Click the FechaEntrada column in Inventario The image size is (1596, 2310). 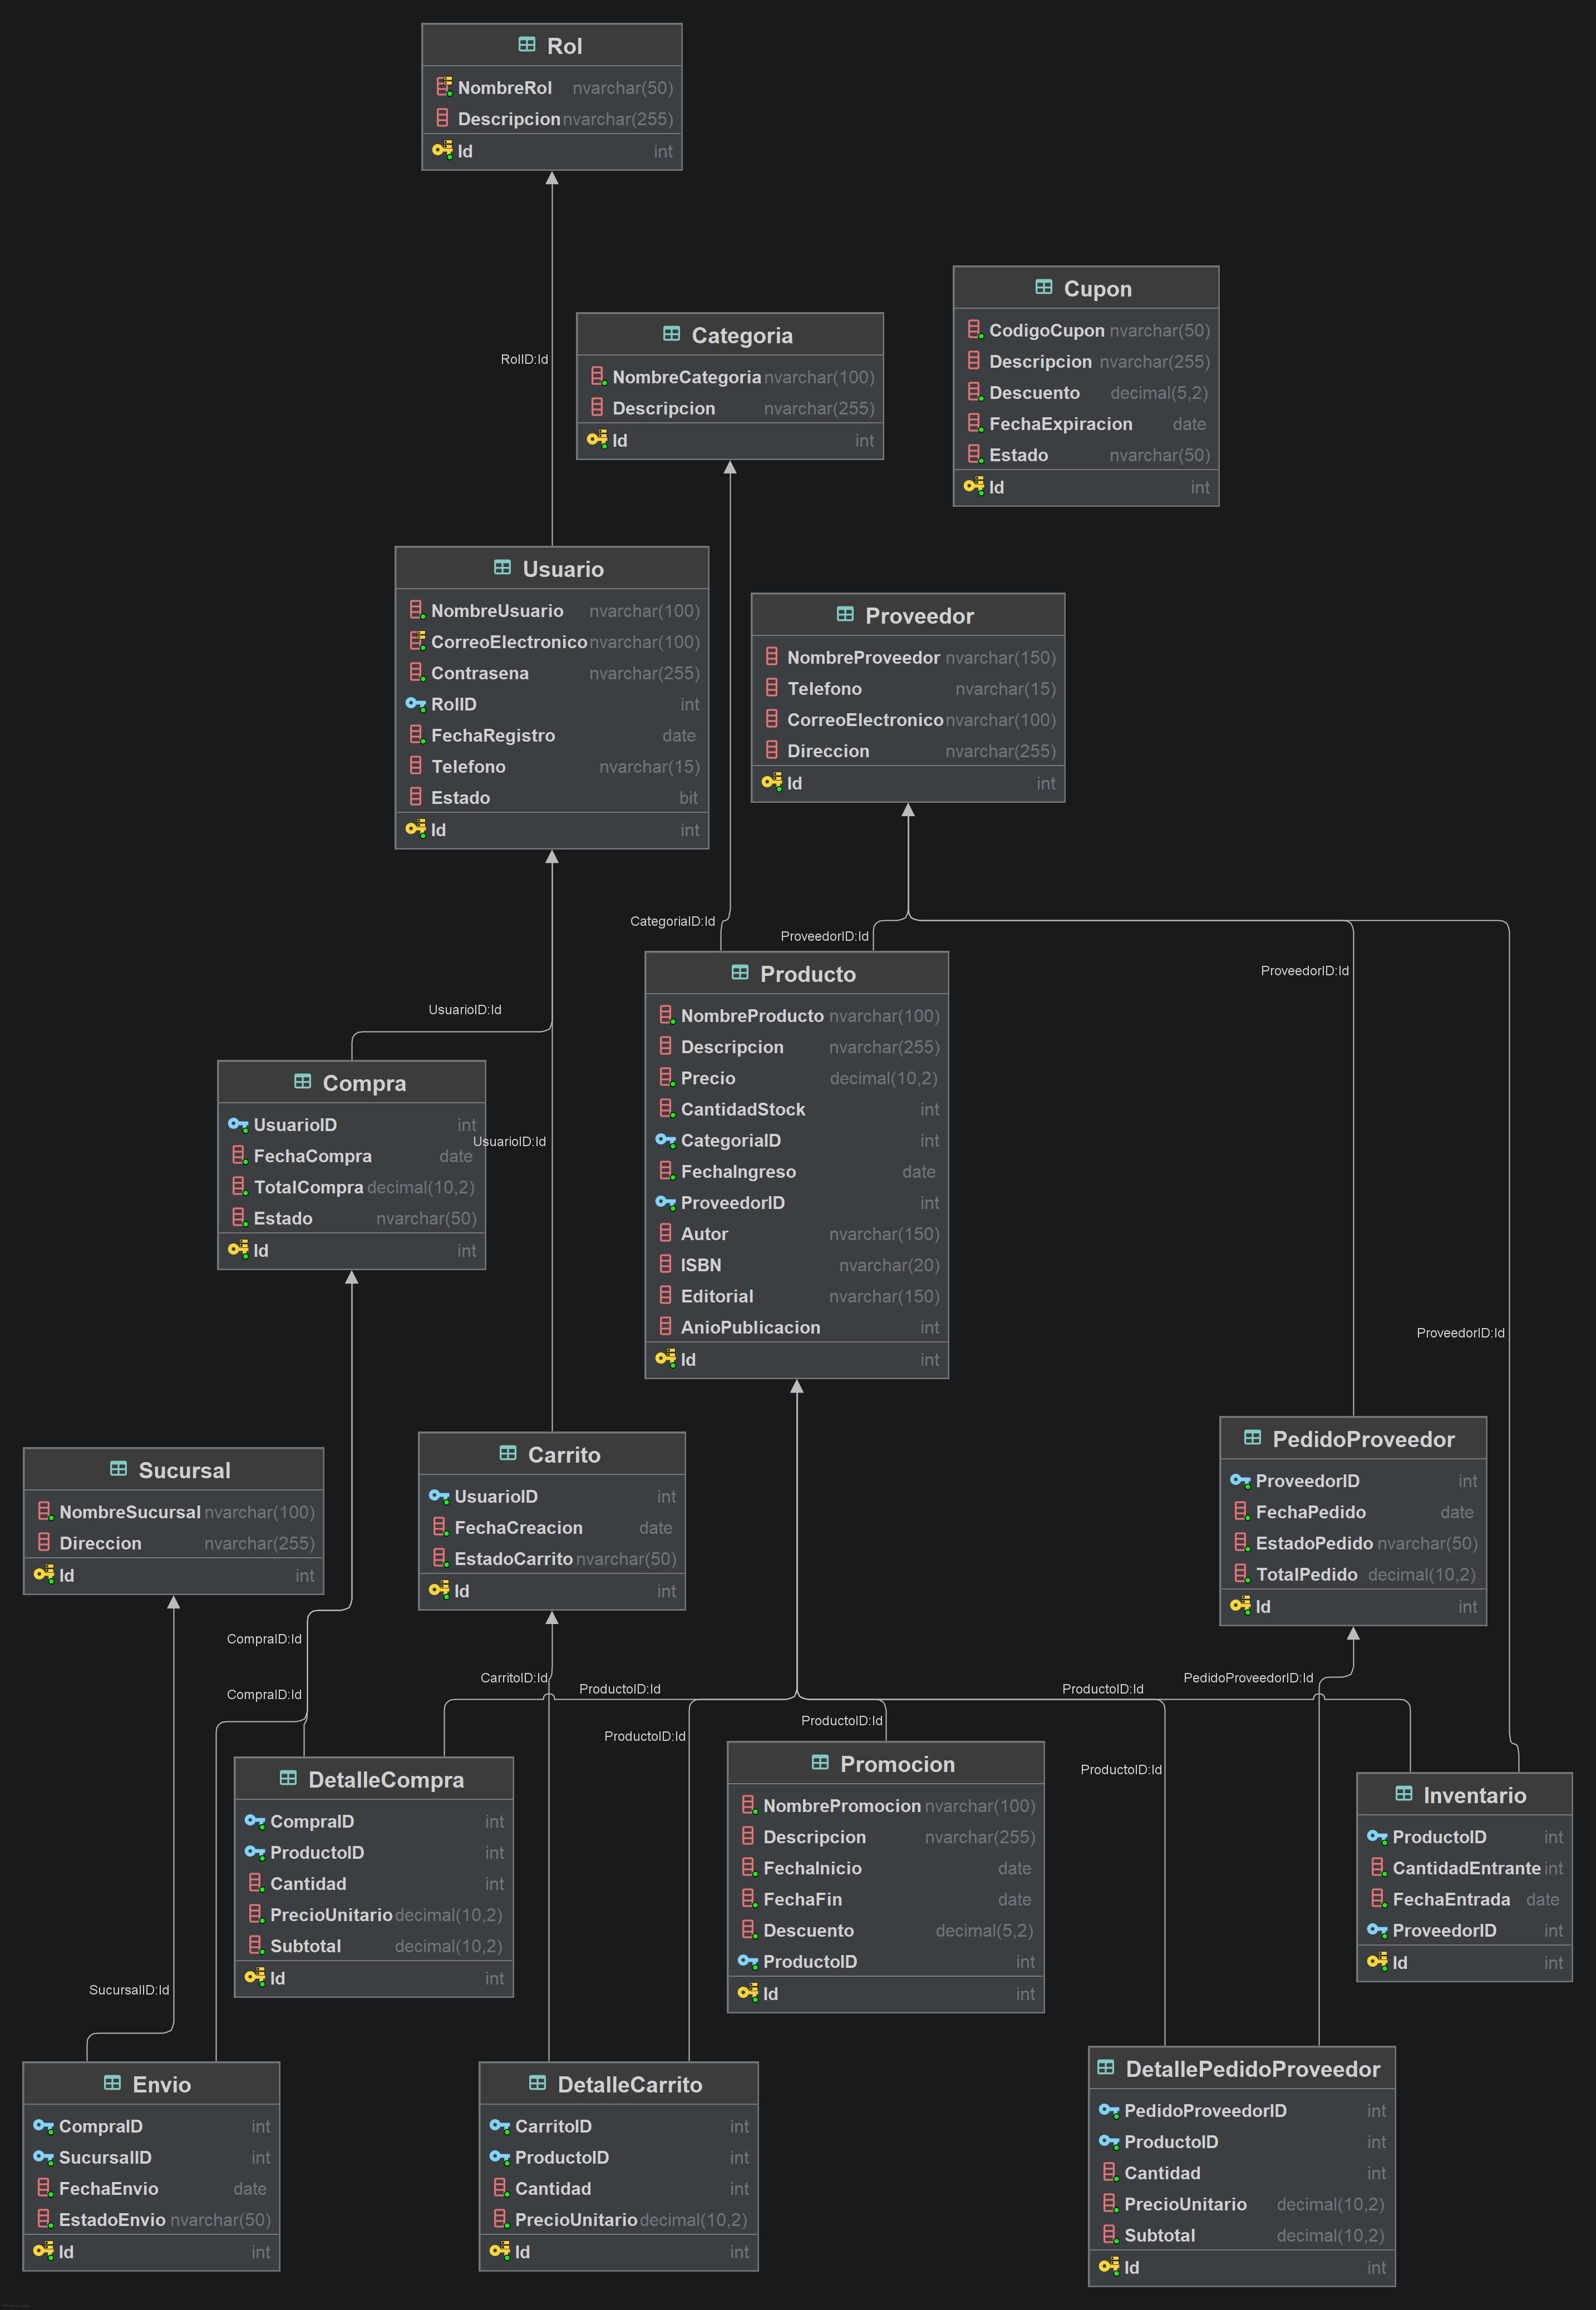1465,1898
